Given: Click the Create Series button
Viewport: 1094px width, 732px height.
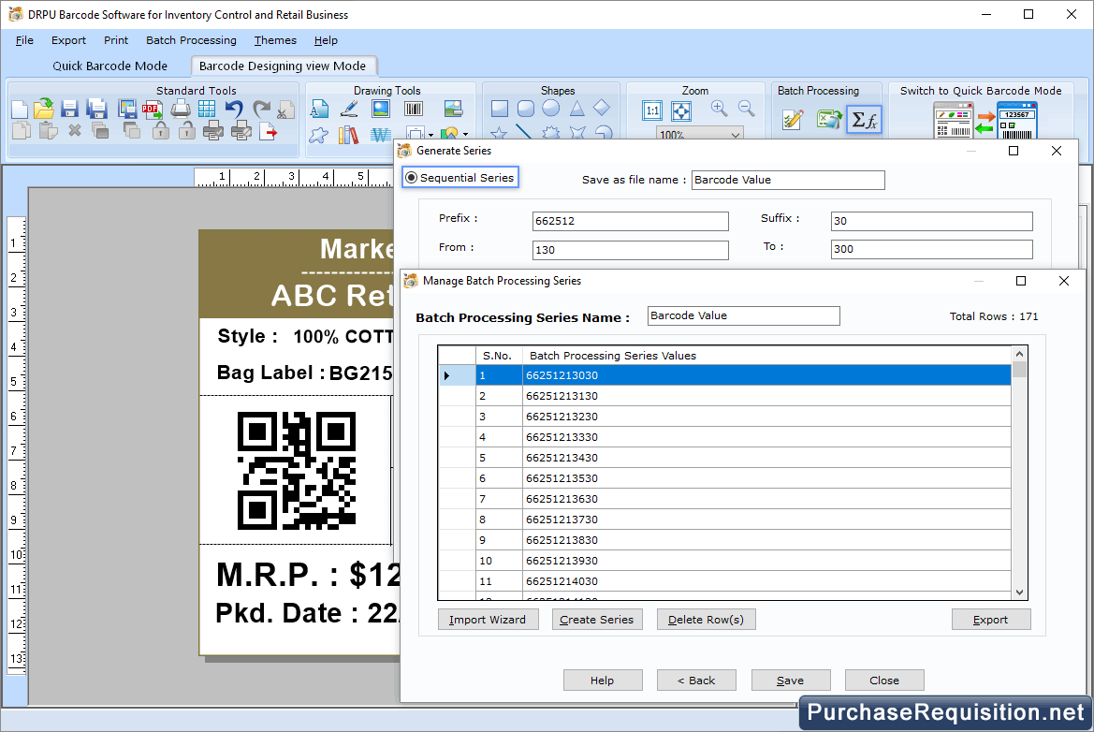Looking at the screenshot, I should click(x=597, y=619).
